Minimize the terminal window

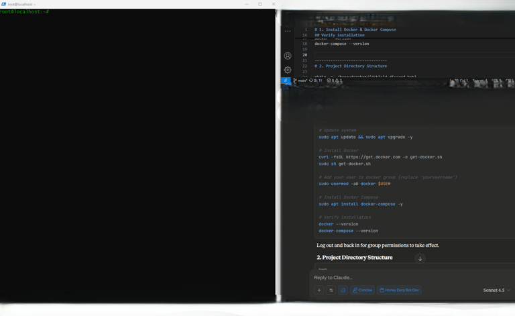[x=247, y=4]
